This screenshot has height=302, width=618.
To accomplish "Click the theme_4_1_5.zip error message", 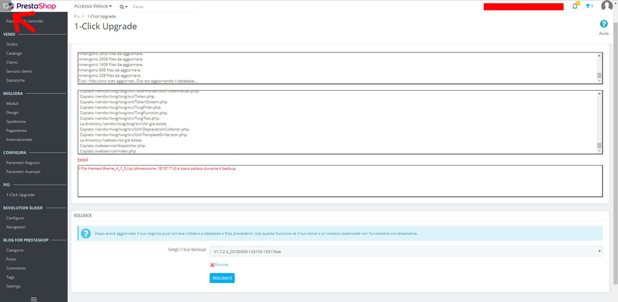I will (157, 169).
